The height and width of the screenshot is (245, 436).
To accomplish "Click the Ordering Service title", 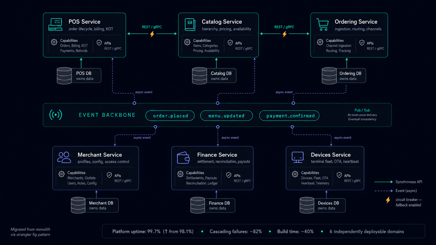I will tap(356, 22).
